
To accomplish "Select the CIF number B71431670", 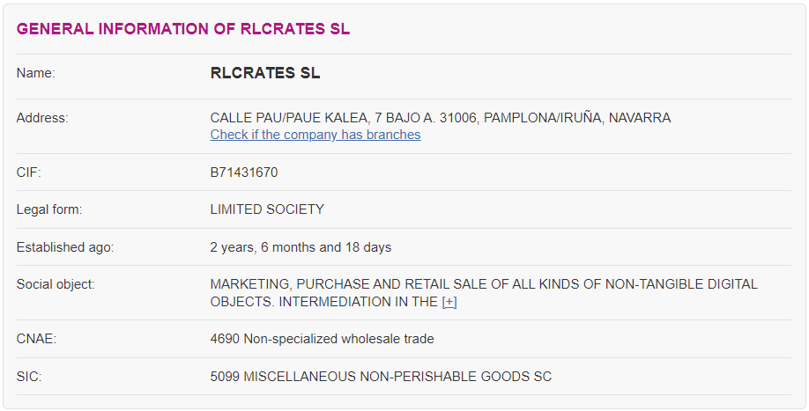I will pos(244,172).
